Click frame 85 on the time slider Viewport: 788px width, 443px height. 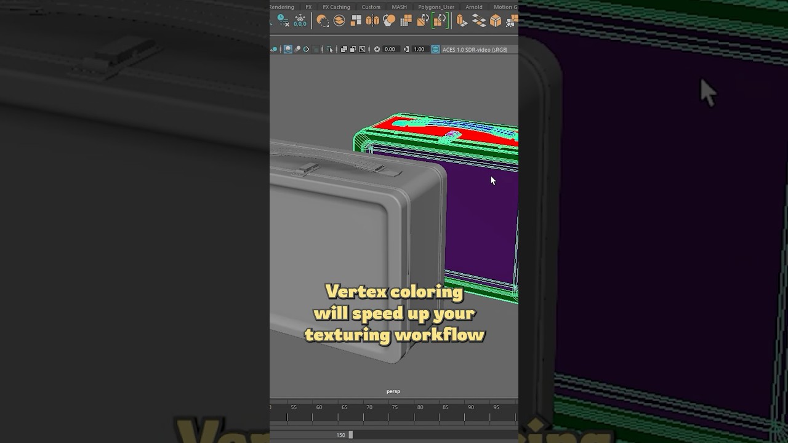[445, 407]
